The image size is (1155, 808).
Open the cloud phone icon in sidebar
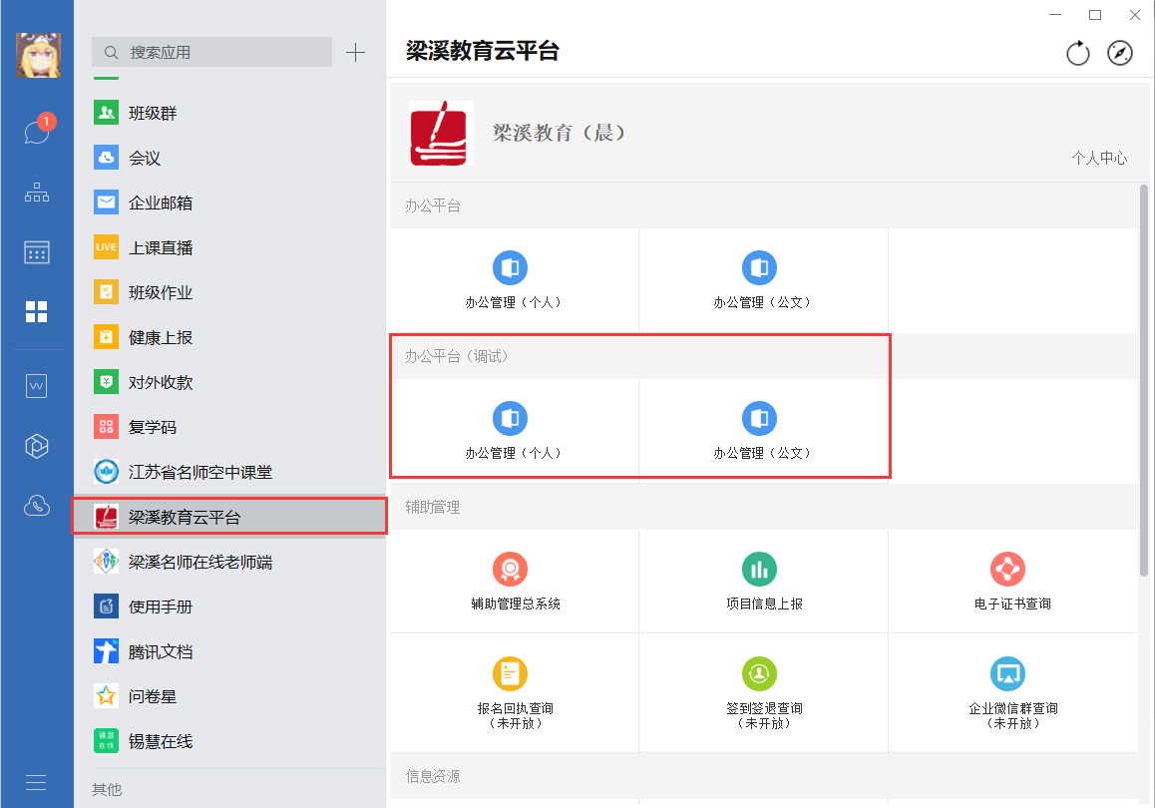(37, 506)
